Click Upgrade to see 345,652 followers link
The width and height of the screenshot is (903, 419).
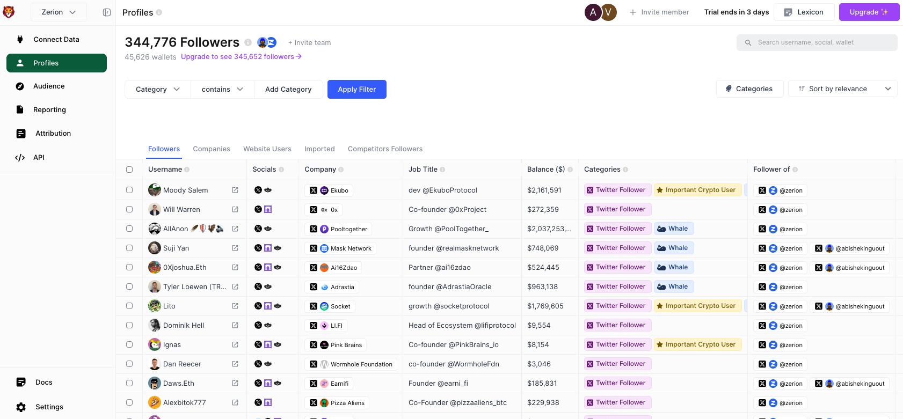point(241,57)
